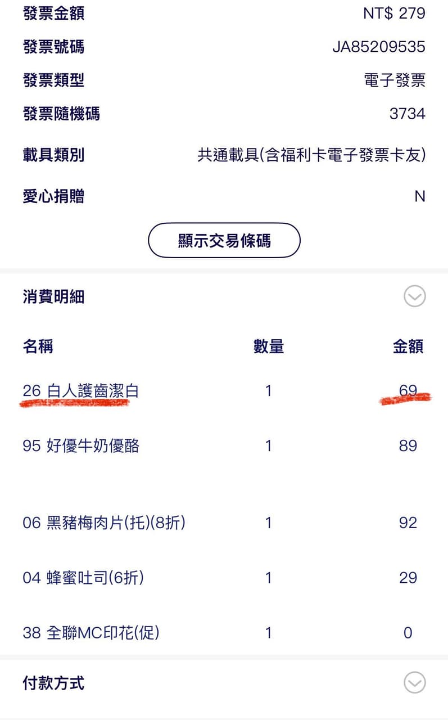Tap the 愛心捐贈 value N
448x720 pixels.
(x=420, y=196)
